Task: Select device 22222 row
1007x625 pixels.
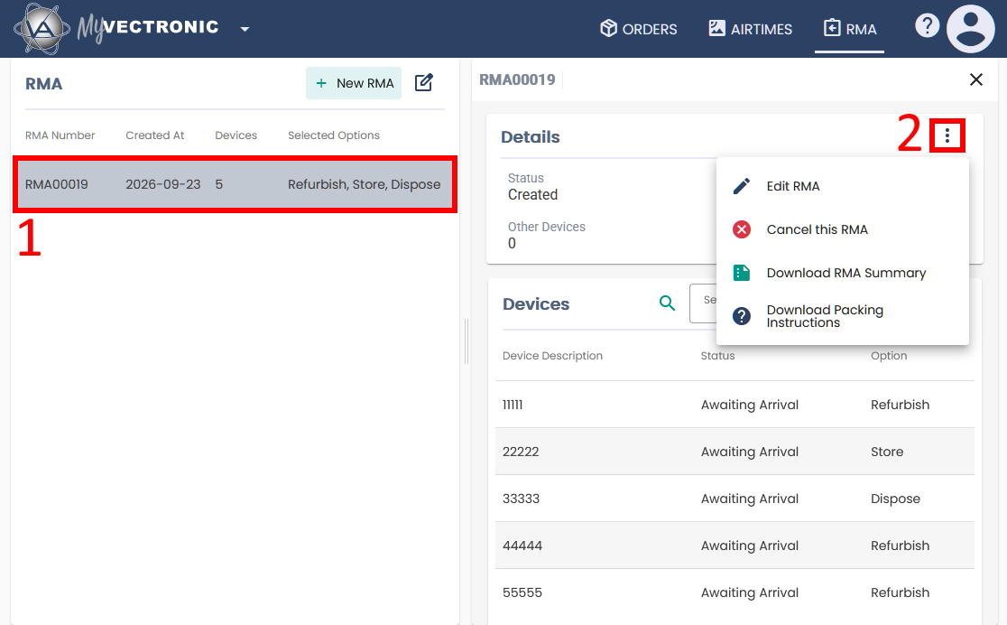Action: 734,452
